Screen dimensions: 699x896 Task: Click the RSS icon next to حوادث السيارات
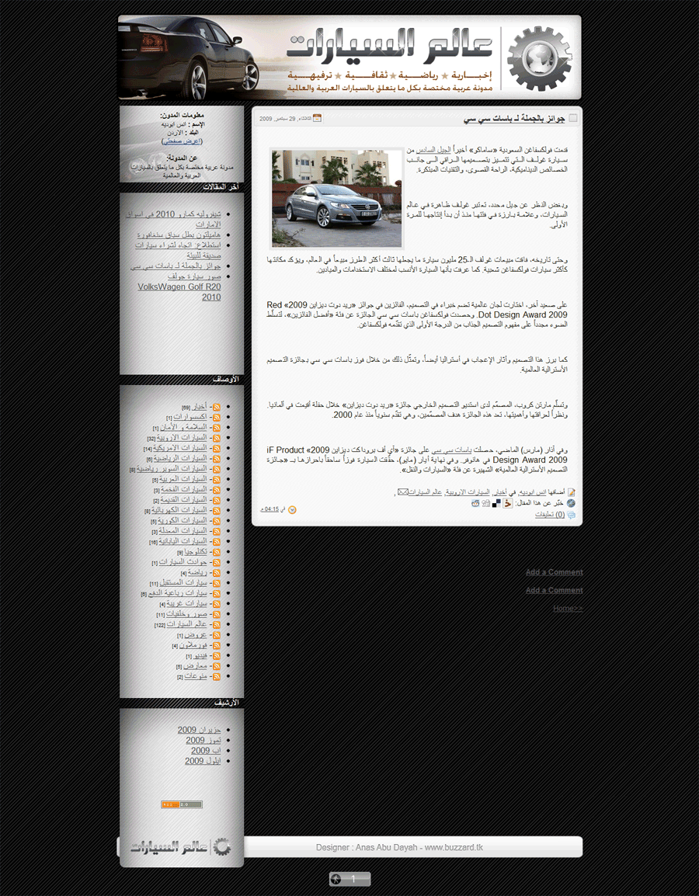coord(217,563)
